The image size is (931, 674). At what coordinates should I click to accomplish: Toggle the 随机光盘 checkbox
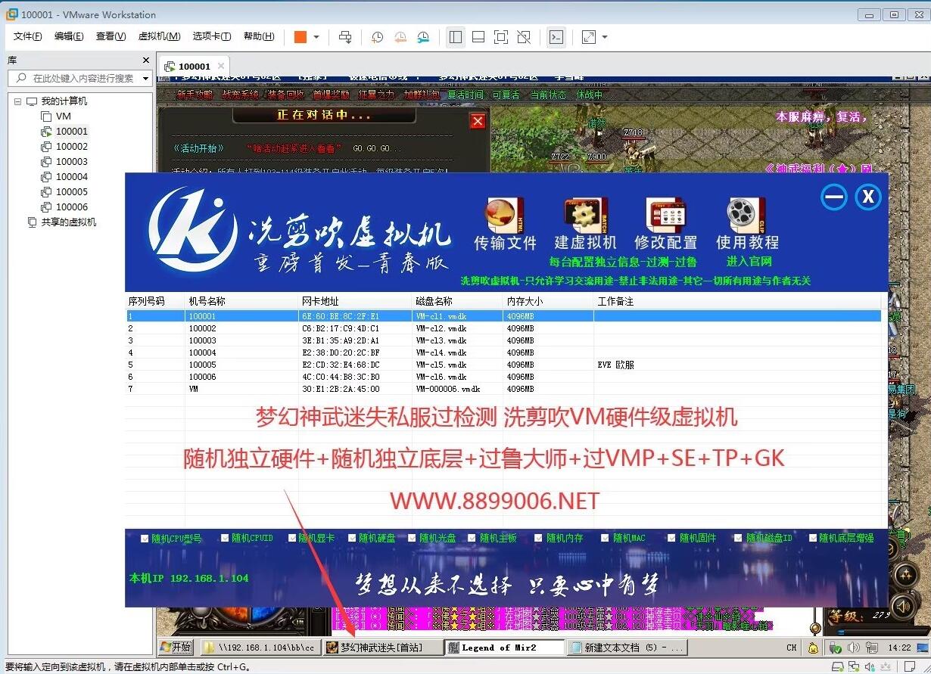click(x=413, y=538)
